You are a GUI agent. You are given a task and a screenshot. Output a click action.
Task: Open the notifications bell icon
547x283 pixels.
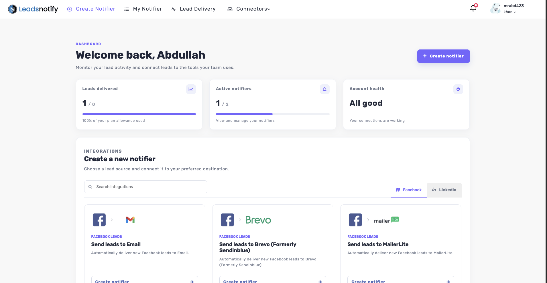(473, 8)
